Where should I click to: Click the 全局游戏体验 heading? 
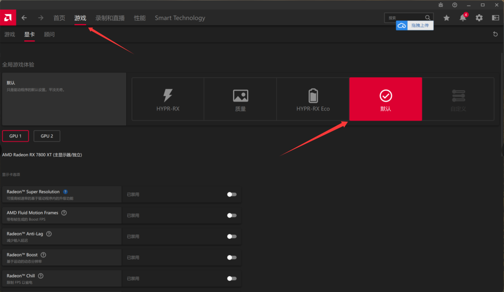pyautogui.click(x=18, y=65)
